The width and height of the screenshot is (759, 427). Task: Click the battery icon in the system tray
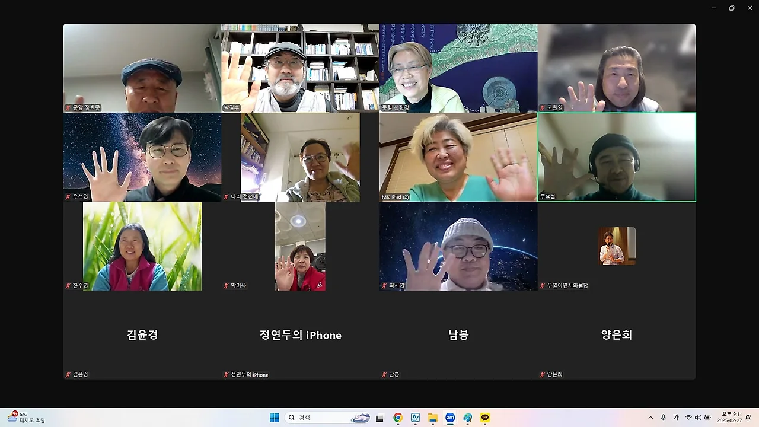707,418
